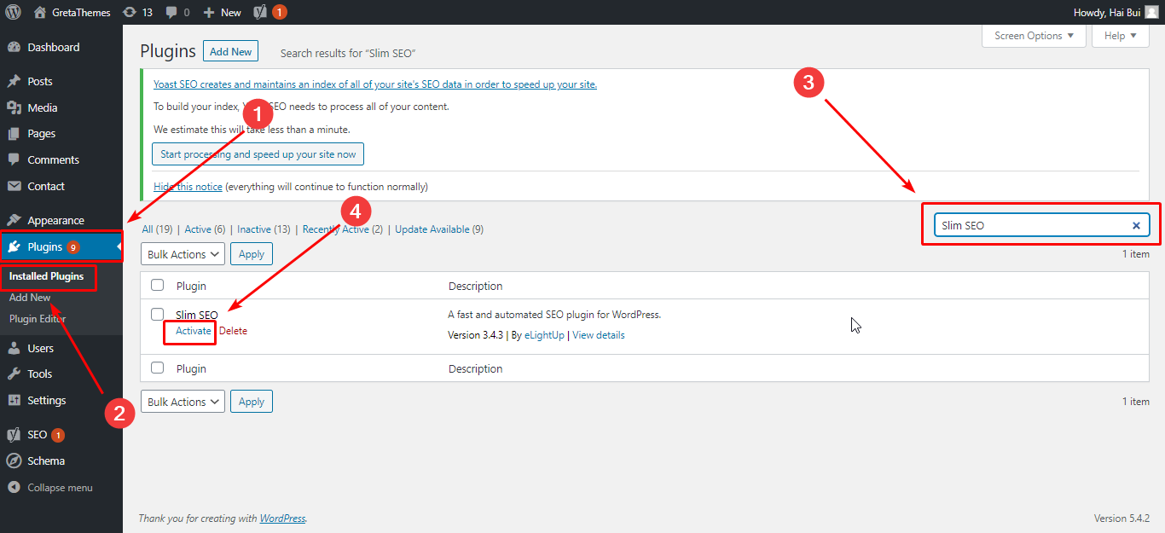
Task: Clear search with the X icon
Action: tap(1136, 225)
